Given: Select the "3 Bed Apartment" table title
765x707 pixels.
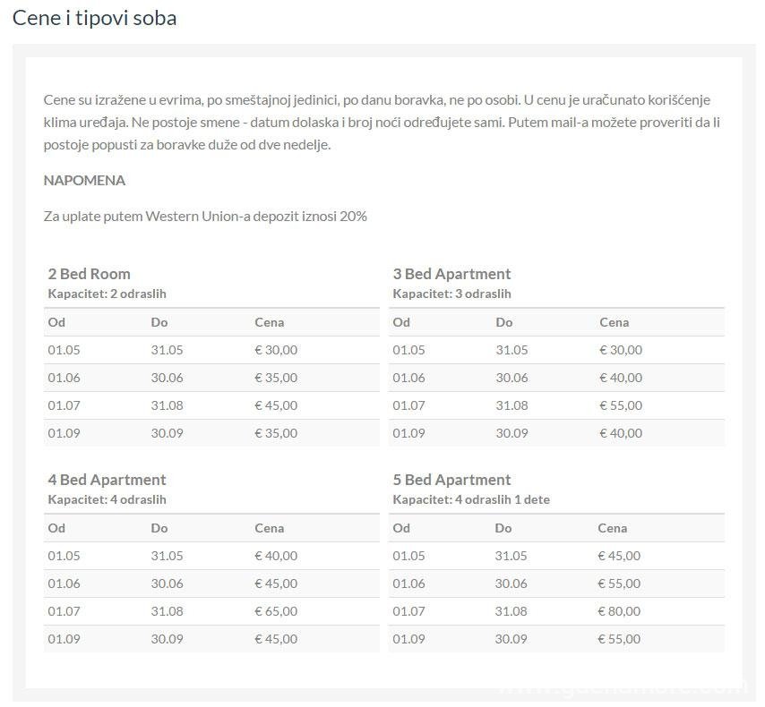Looking at the screenshot, I should click(451, 274).
